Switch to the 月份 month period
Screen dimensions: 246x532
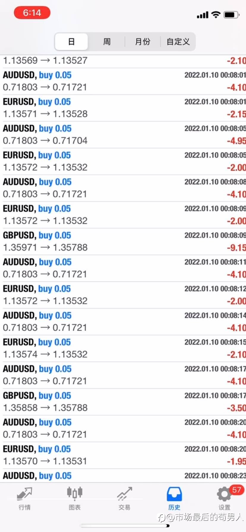[x=143, y=42]
